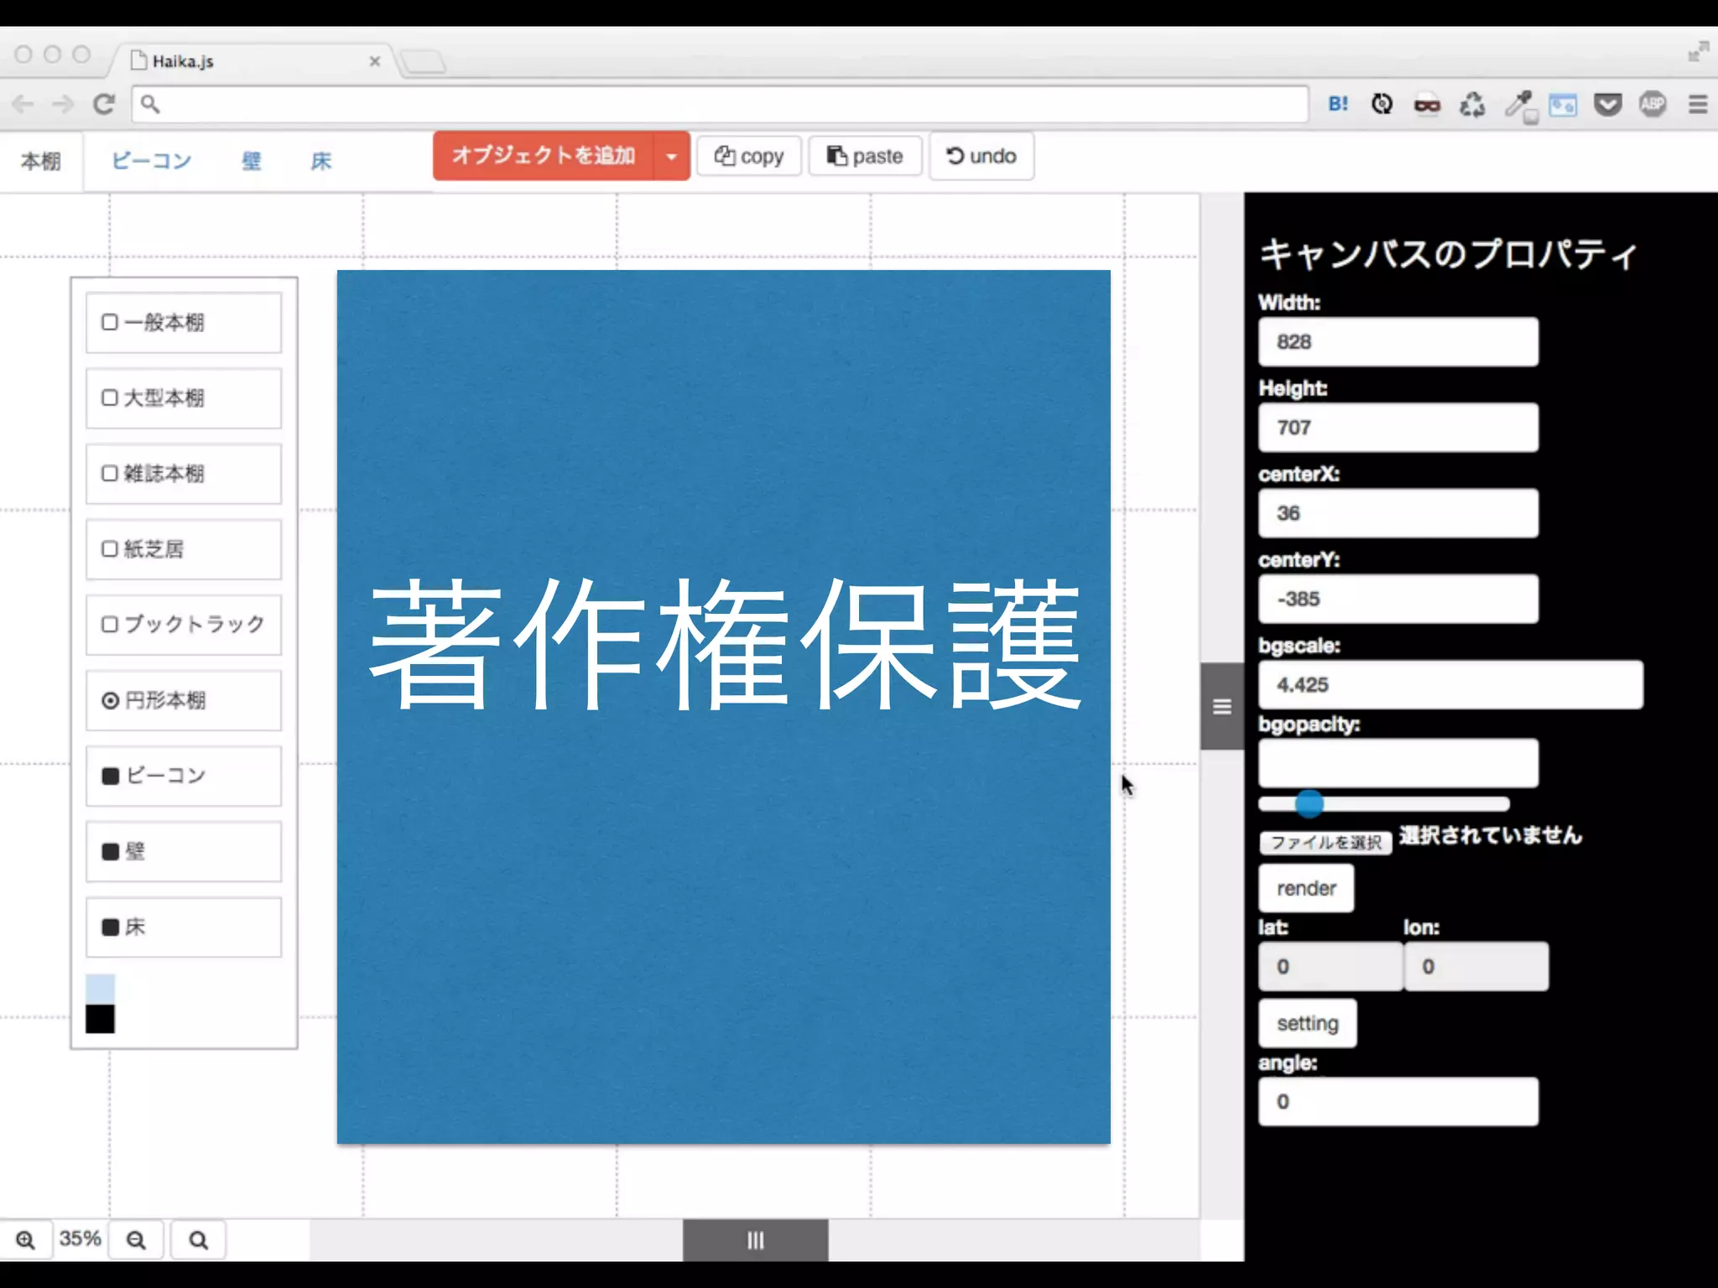Screen dimensions: 1718x1288
Task: Click the copy button
Action: (x=749, y=156)
